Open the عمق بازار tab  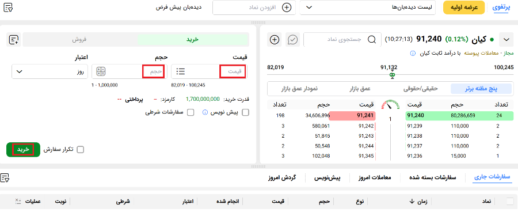click(x=360, y=89)
